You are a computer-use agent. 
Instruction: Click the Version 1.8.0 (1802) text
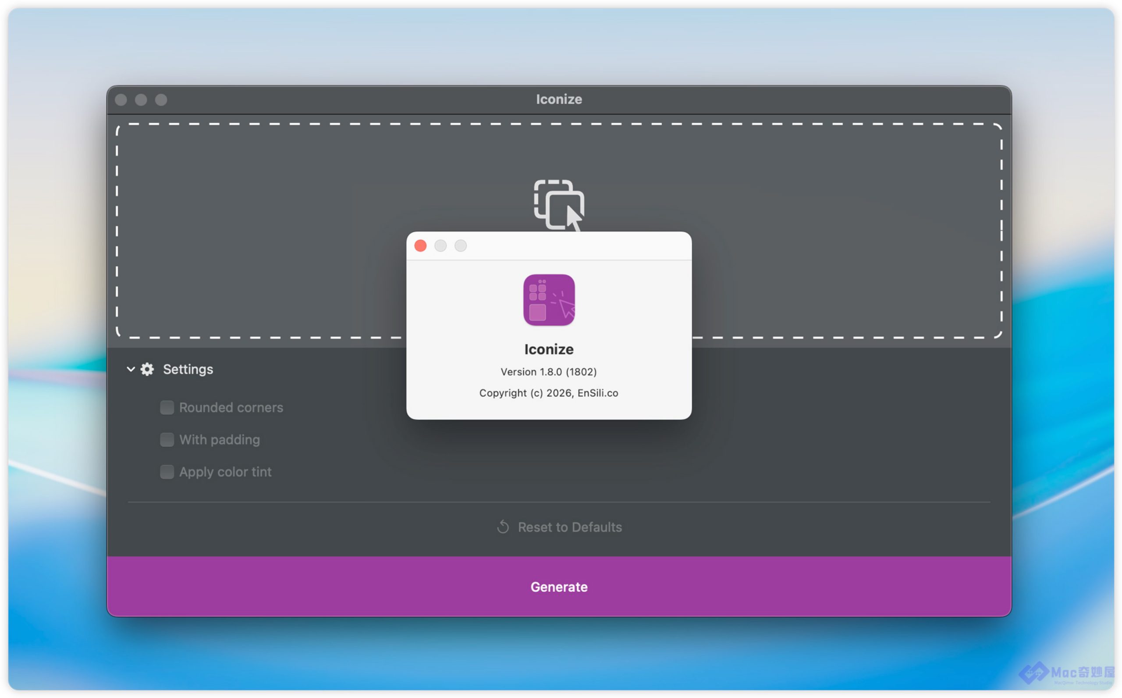[549, 372]
